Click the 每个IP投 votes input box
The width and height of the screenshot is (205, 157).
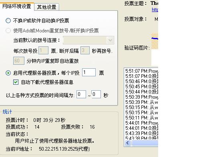point(89,72)
